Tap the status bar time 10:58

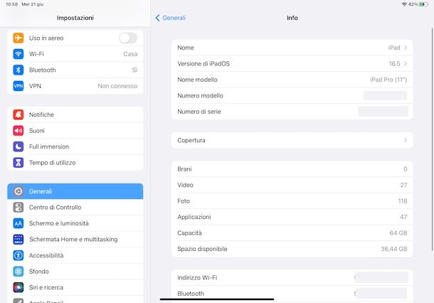coord(11,4)
